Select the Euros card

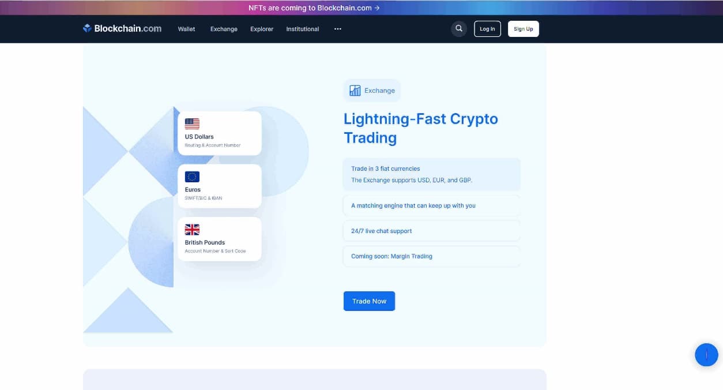[220, 186]
